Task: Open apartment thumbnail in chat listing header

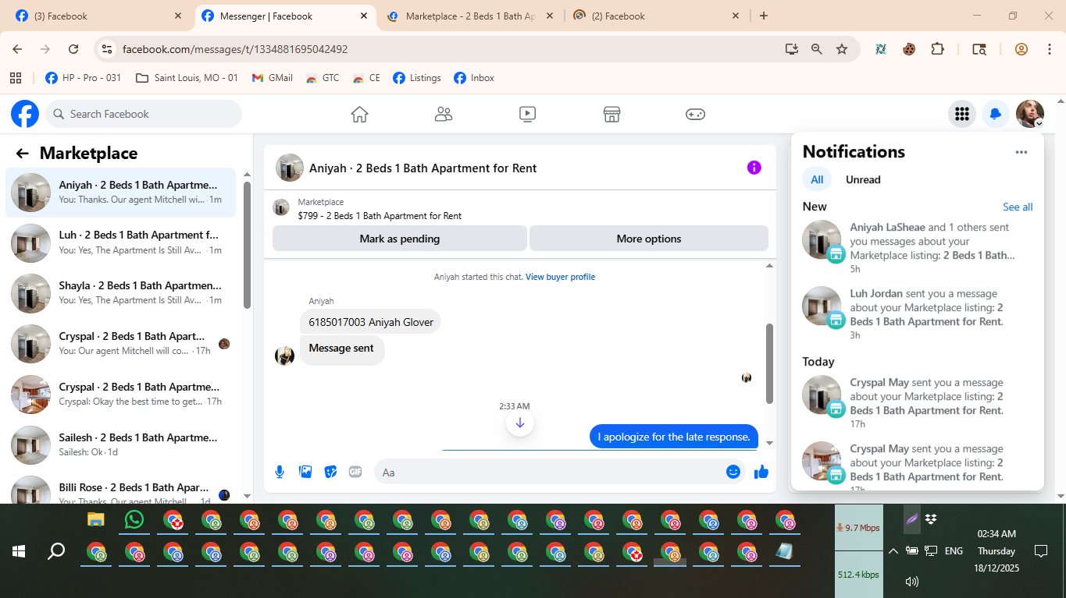Action: coord(280,207)
